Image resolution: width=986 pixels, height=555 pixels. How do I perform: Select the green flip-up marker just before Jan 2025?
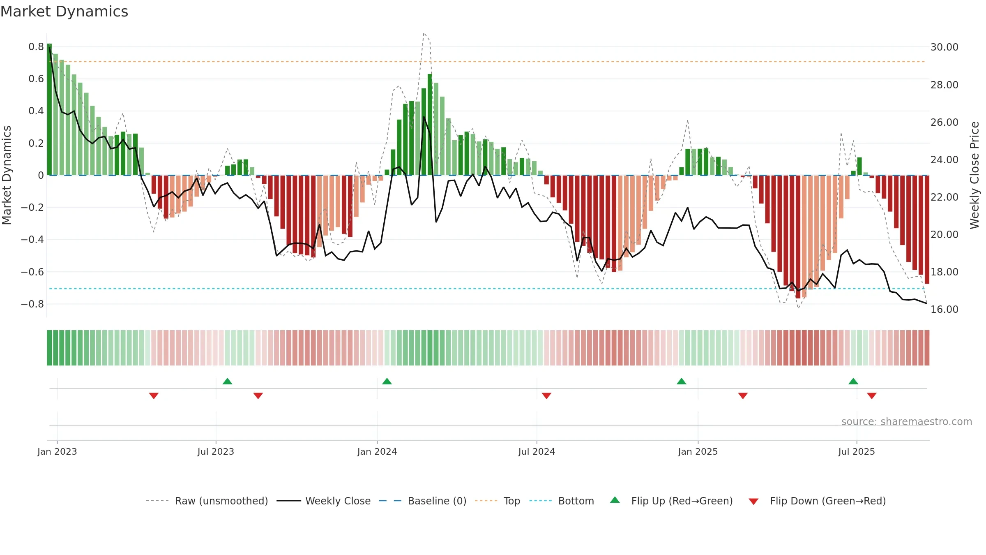681,381
